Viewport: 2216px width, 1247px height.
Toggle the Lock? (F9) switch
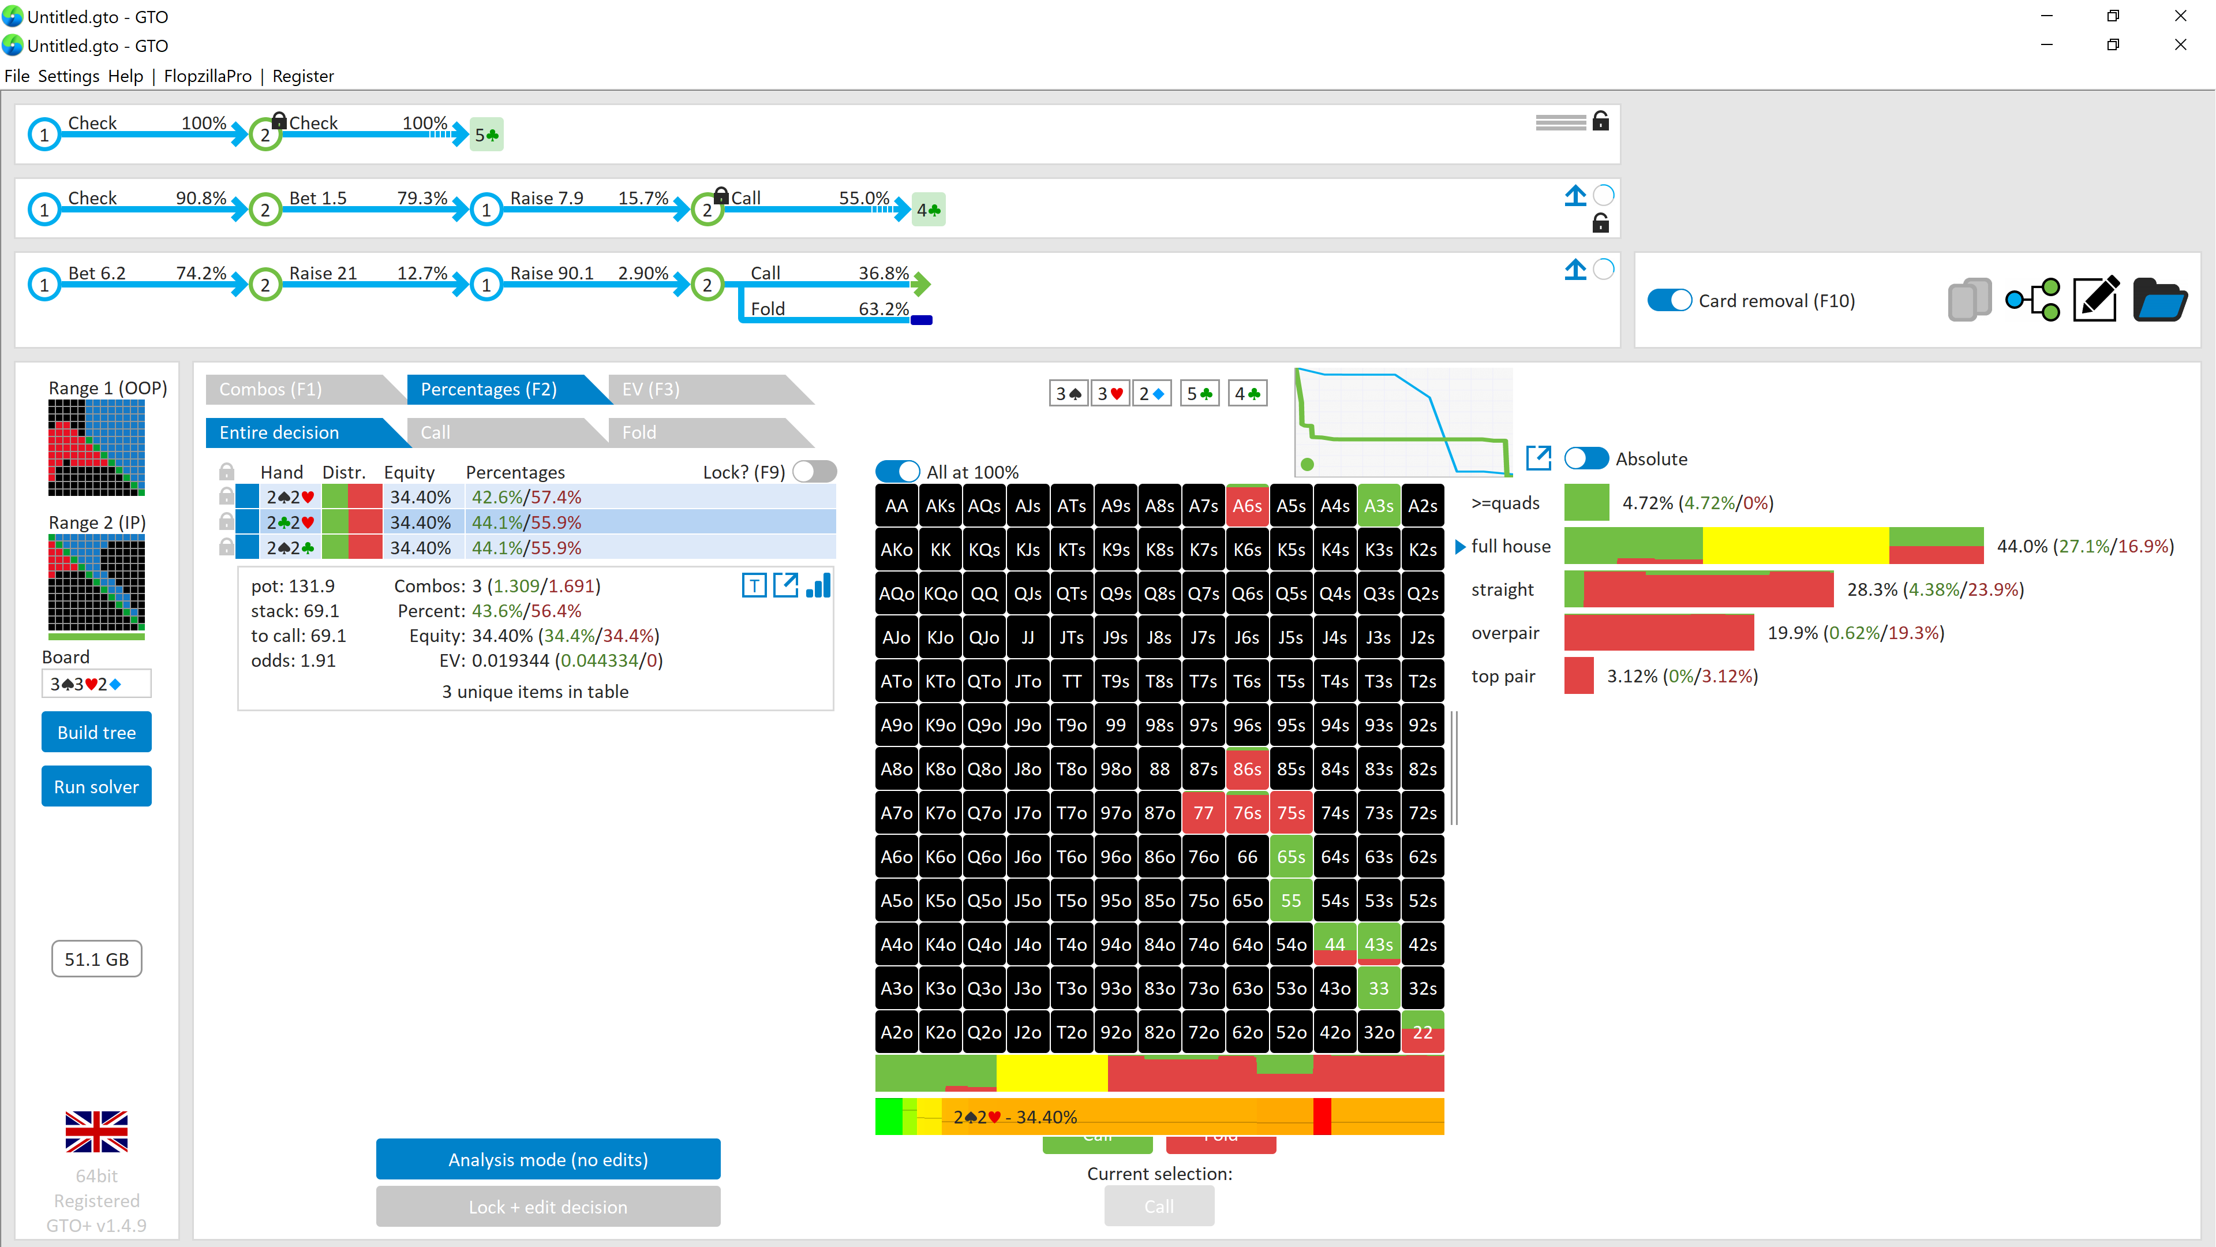814,472
